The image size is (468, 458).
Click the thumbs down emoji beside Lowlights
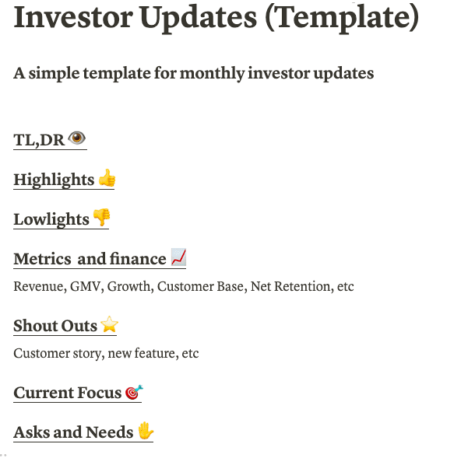(101, 217)
